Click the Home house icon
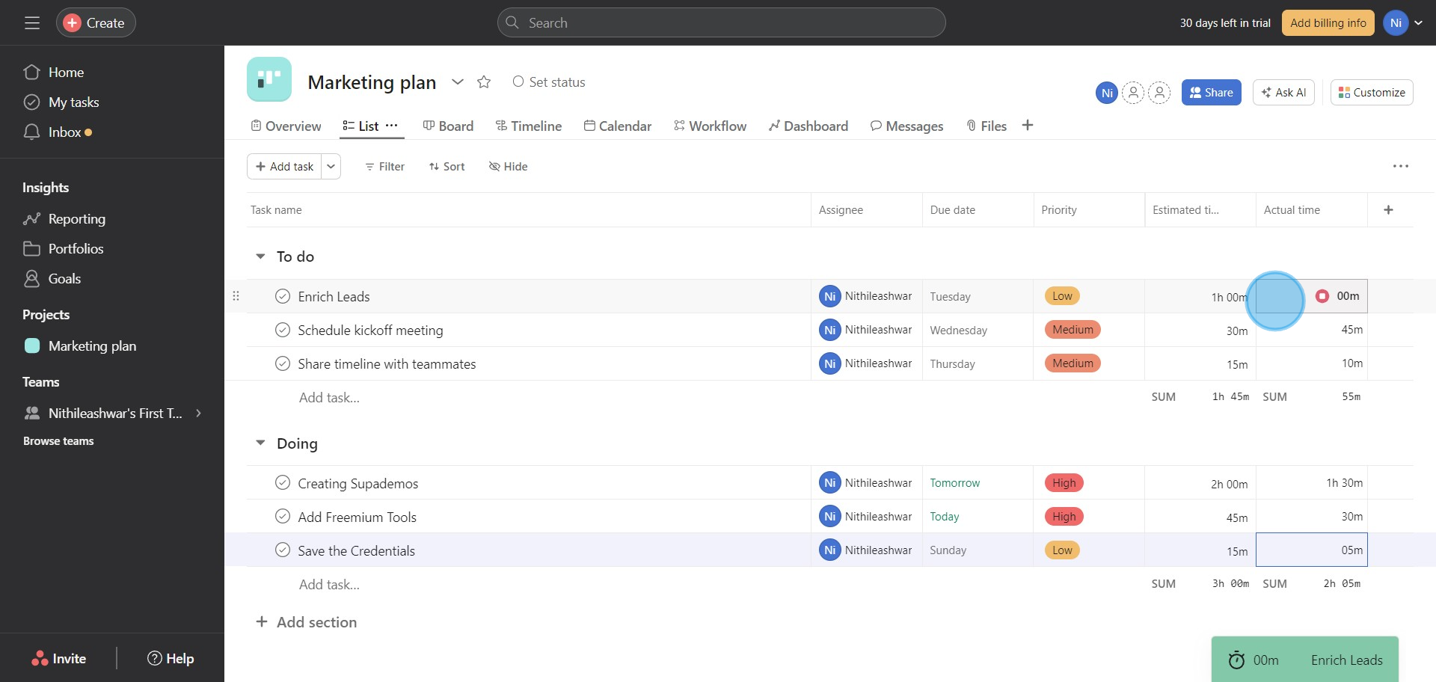 click(x=31, y=73)
